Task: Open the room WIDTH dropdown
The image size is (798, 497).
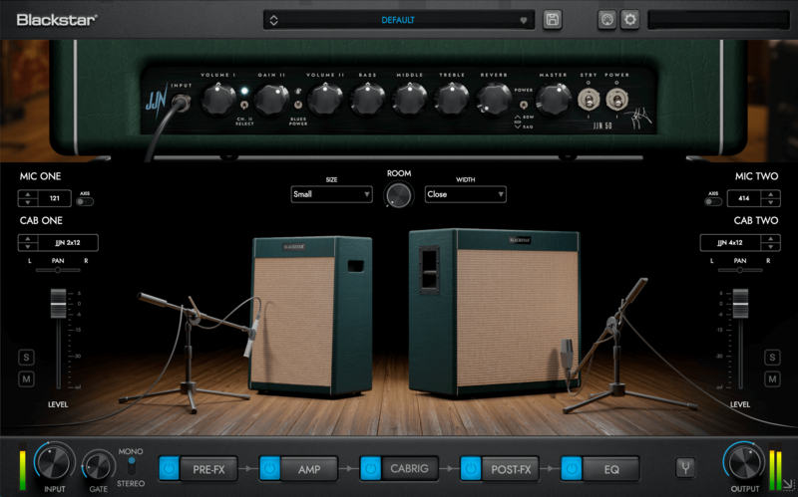Action: coord(465,194)
